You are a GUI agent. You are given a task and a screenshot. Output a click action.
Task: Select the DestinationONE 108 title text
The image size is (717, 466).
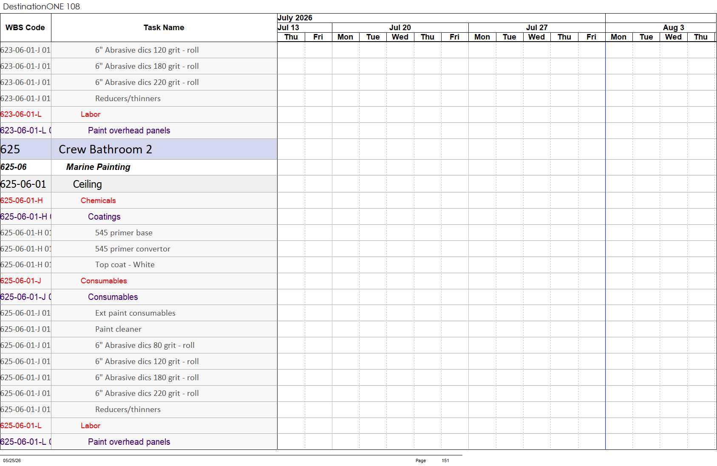41,6
